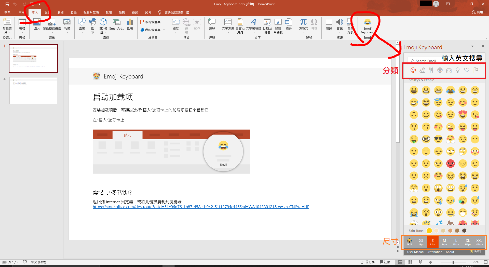This screenshot has height=267, width=489.
Task: Select the heart symbols category
Action: pos(467,70)
